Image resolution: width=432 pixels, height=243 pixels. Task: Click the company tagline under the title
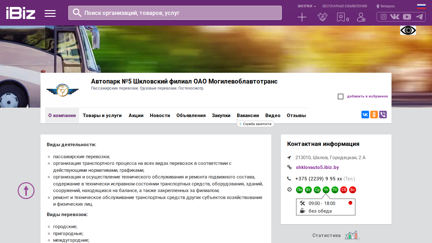tap(147, 89)
